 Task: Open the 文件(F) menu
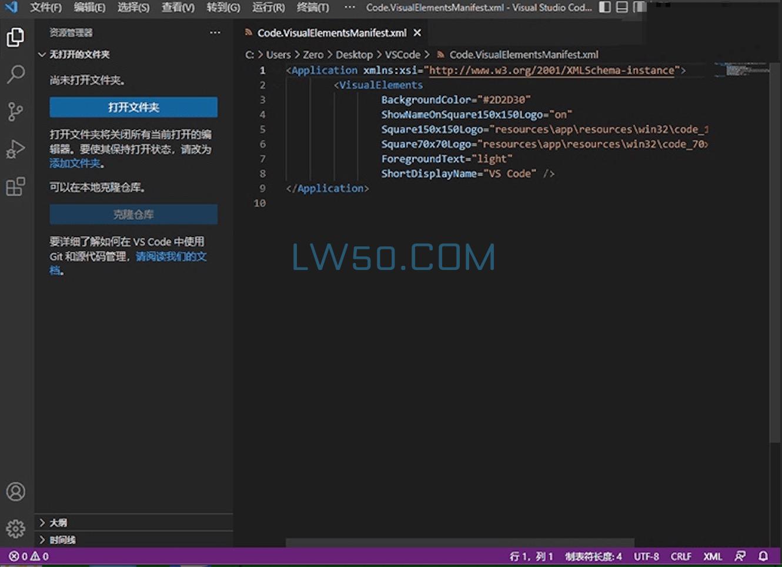pos(46,8)
